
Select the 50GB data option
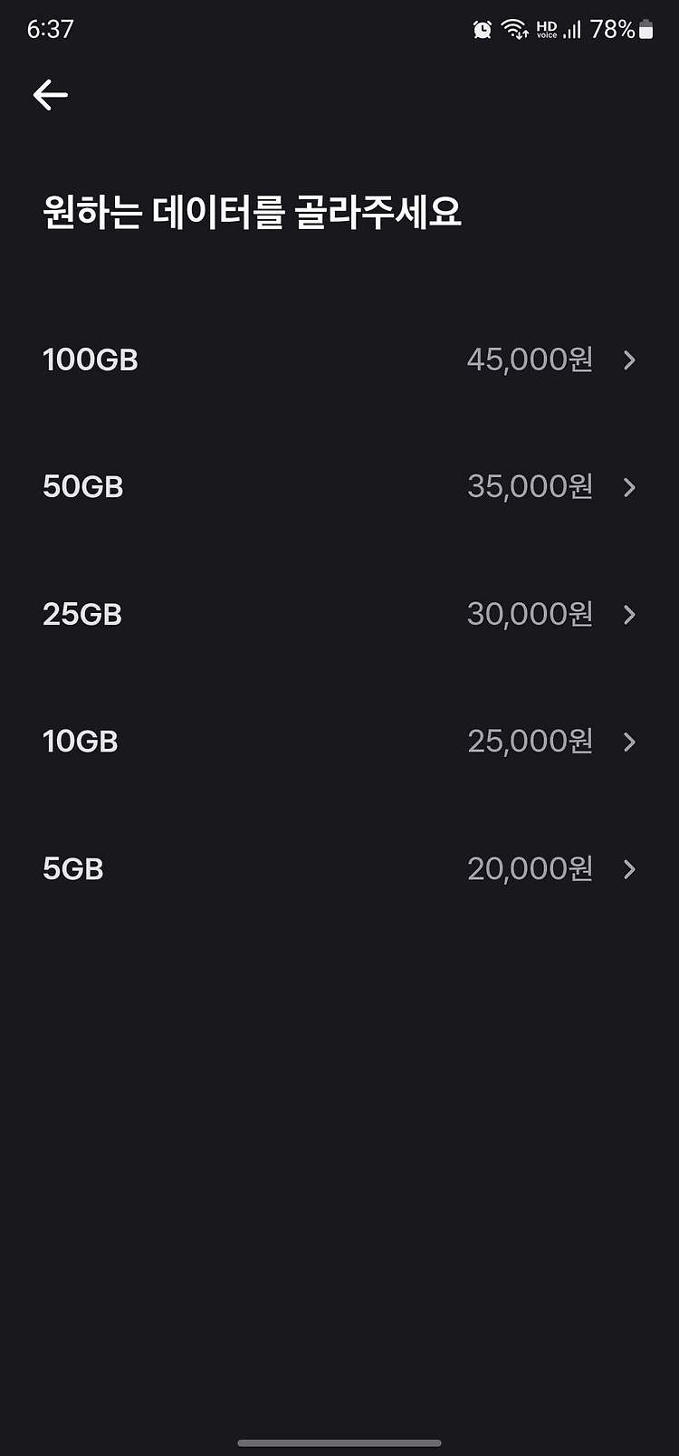[x=339, y=487]
